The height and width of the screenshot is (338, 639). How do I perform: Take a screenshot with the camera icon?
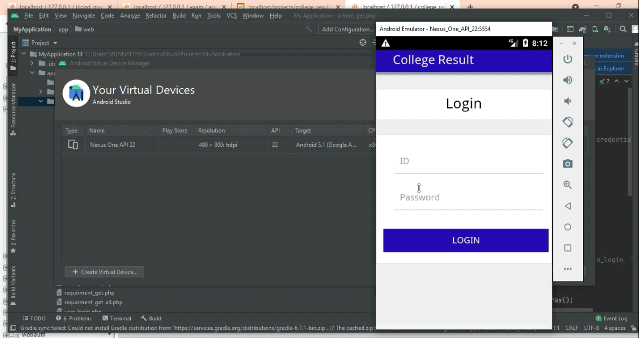point(567,163)
